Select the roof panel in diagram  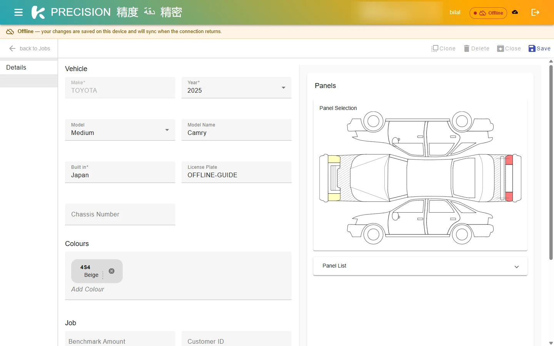[x=429, y=178]
